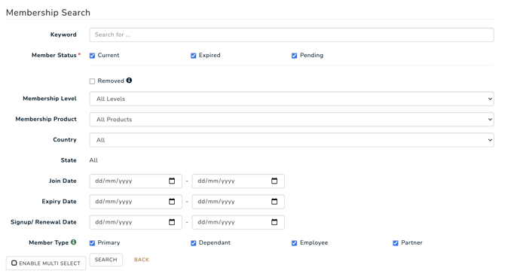Screen dimensions: 505x274
Task: Click the Search button
Action: (x=106, y=260)
